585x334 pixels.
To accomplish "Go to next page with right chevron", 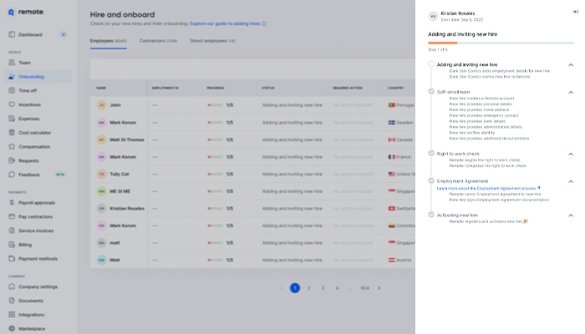I will point(379,288).
